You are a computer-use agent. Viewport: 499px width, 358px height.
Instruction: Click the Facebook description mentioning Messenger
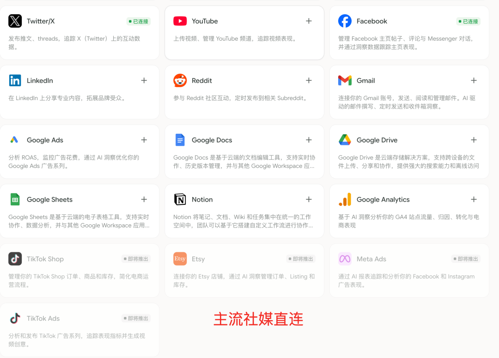pyautogui.click(x=407, y=43)
